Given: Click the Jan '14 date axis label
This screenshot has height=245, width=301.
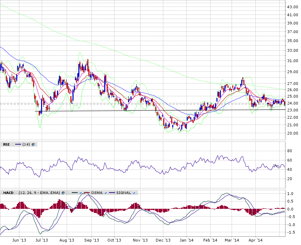Looking at the screenshot, I should pos(187,240).
